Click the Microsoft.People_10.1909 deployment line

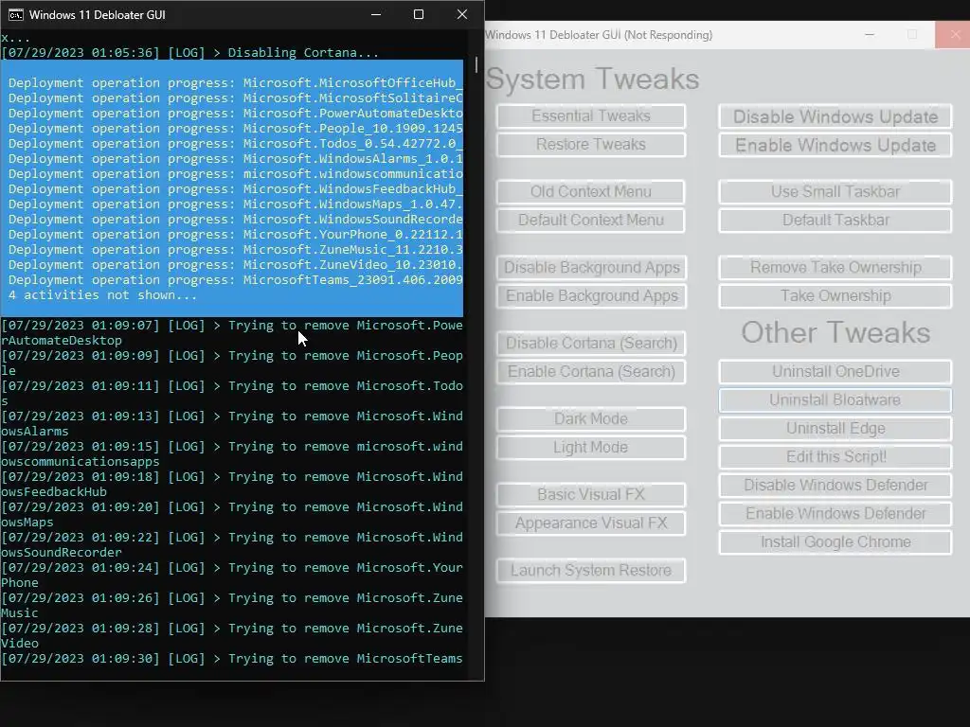[235, 129]
